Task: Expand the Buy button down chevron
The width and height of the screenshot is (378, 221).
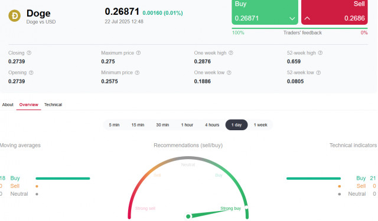Action: click(x=292, y=18)
